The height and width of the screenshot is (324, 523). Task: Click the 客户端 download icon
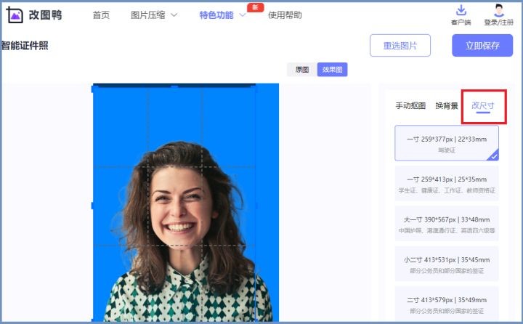461,10
